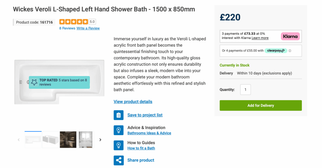
Task: Click the Quantity input field
Action: pos(245,90)
